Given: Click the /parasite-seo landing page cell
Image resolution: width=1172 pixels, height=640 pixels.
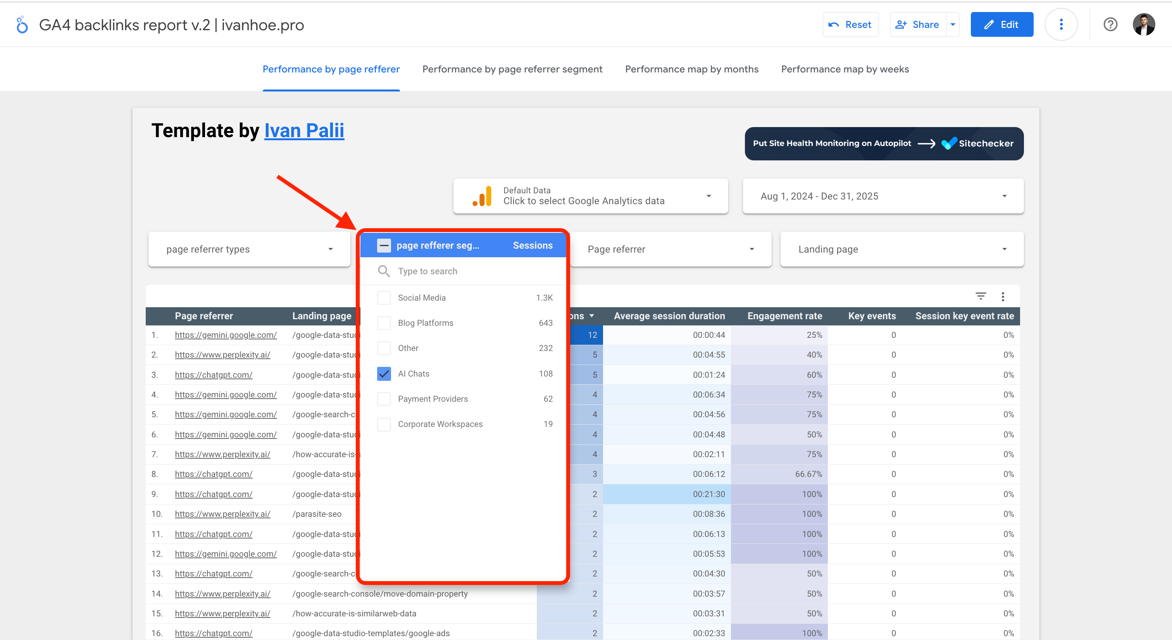Looking at the screenshot, I should tap(317, 514).
